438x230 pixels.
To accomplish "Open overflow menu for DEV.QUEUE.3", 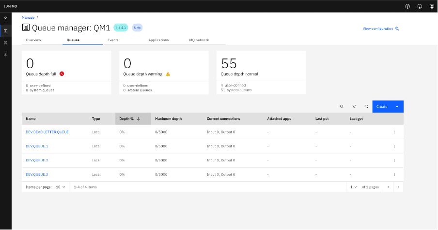I will click(394, 174).
